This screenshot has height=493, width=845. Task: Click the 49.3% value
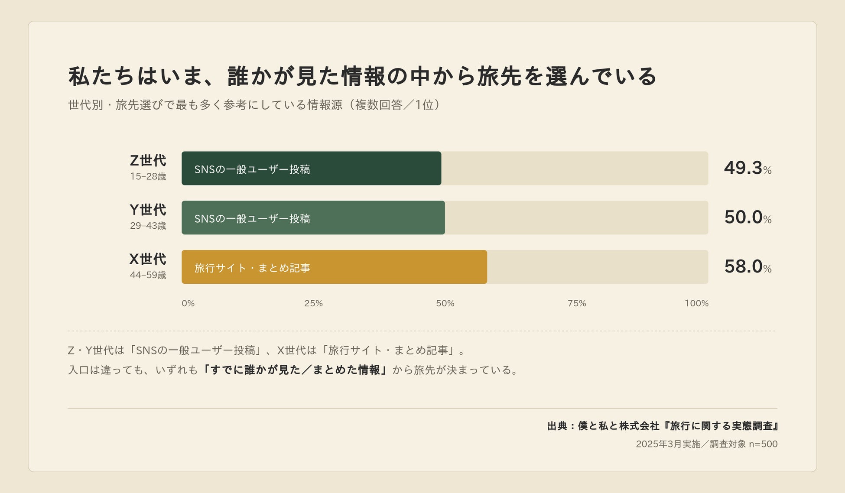(x=747, y=168)
